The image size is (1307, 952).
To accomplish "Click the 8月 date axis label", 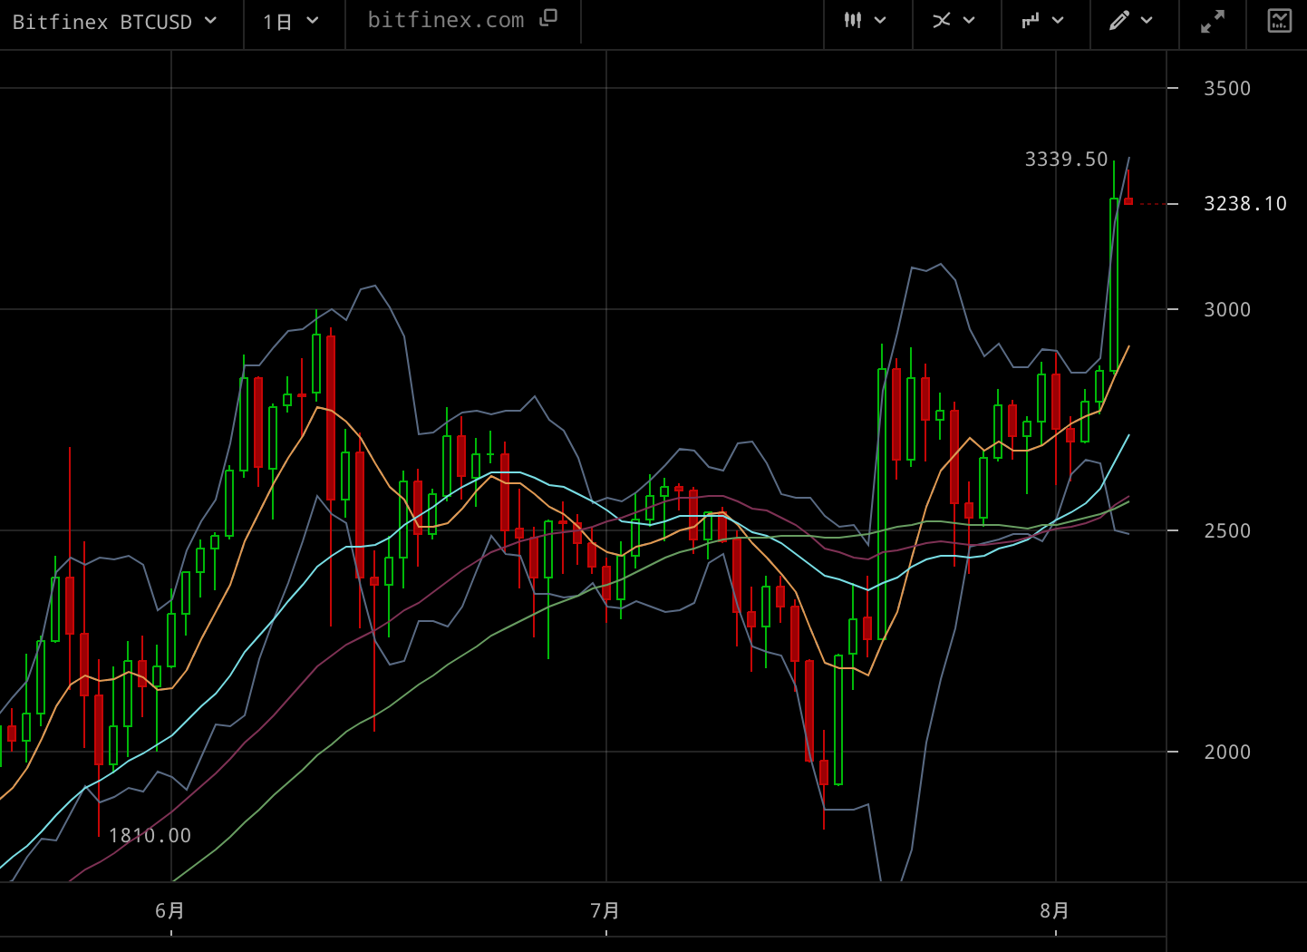I will coord(1055,910).
